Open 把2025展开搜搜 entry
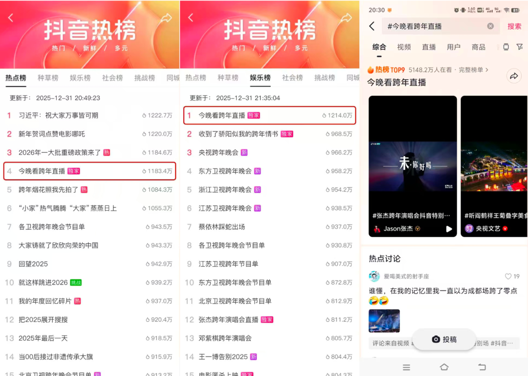The image size is (528, 376). click(x=89, y=319)
